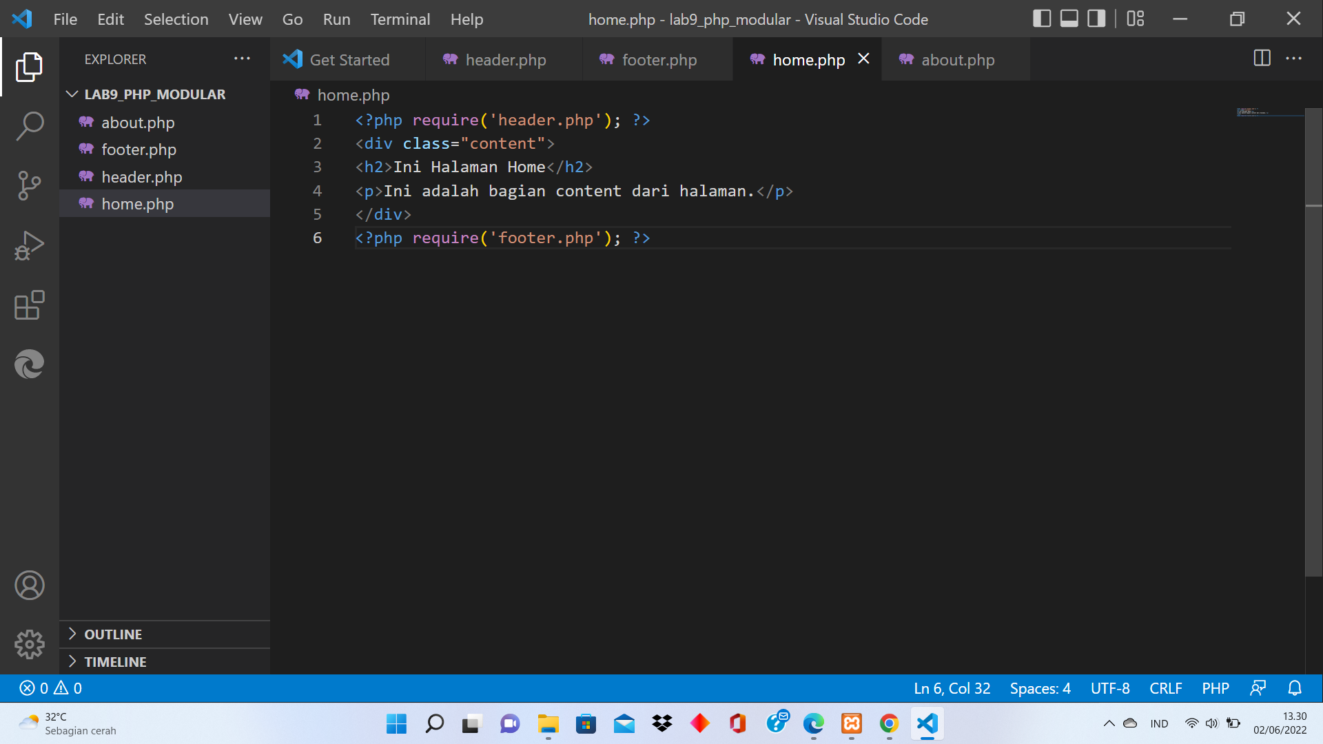Toggle bottom panel visibility

point(1069,19)
